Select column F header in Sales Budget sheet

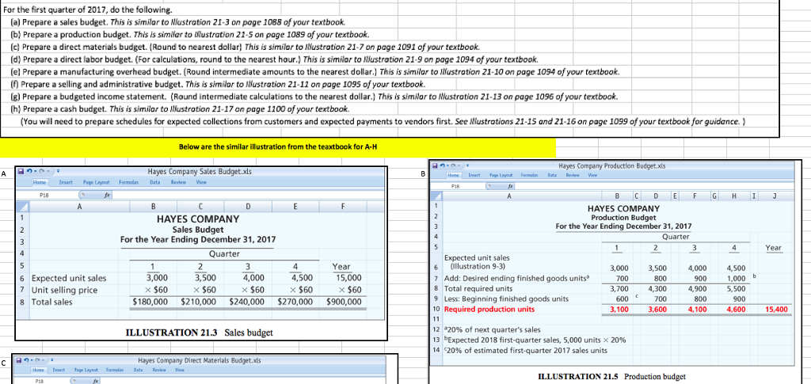342,206
